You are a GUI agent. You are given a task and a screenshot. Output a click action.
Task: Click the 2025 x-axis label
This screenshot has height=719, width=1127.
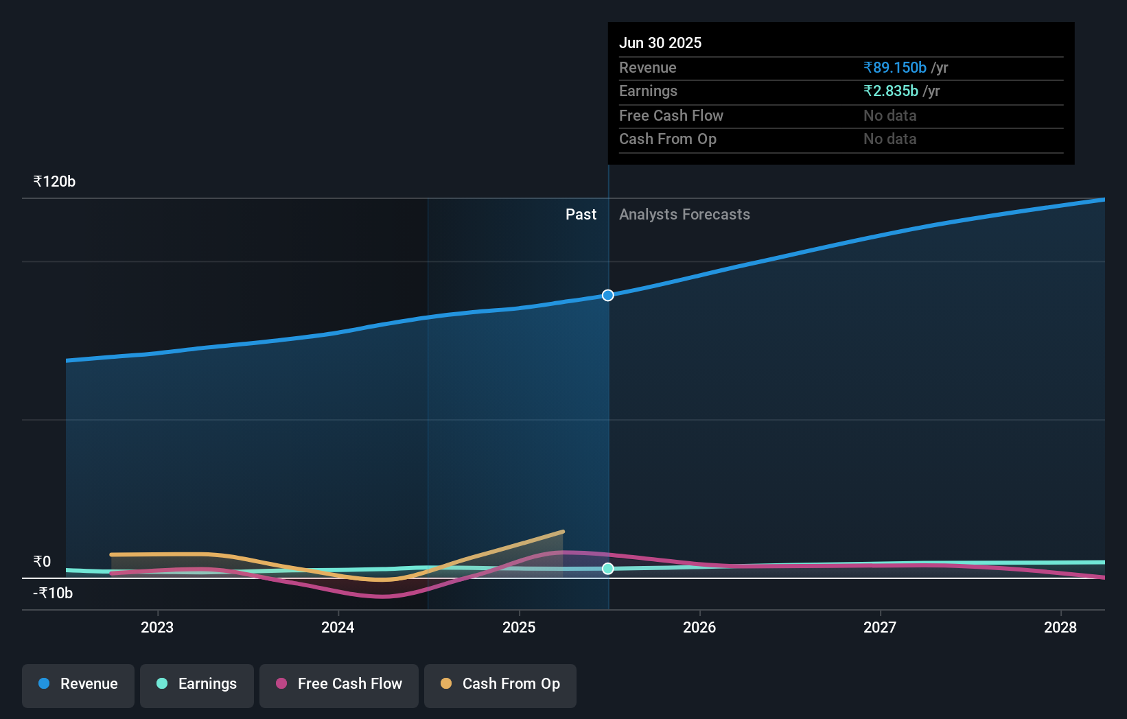point(519,627)
